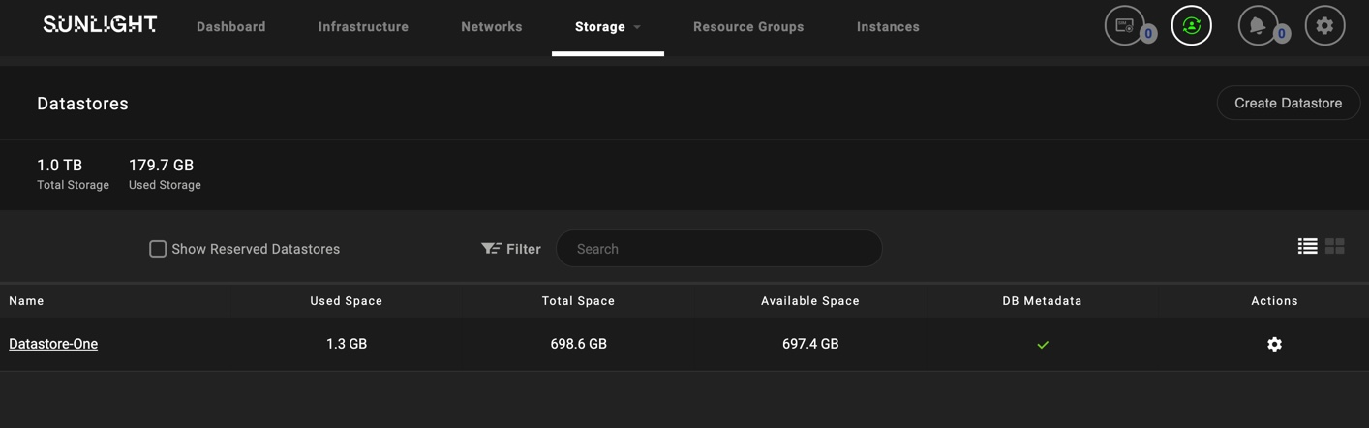This screenshot has height=428, width=1369.
Task: Click the Sunlight logo
Action: (100, 24)
